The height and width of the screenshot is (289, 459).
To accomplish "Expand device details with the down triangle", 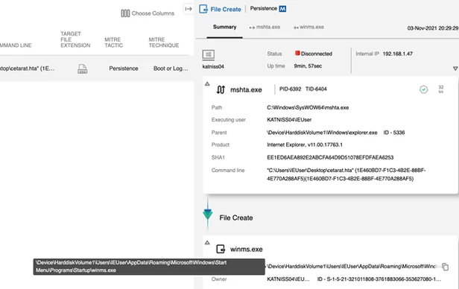I will tap(455, 69).
